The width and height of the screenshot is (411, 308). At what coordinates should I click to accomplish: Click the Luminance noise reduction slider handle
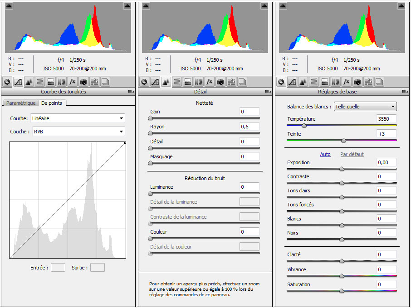[151, 194]
